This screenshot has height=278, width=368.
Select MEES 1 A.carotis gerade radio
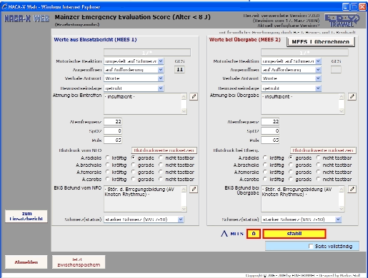pyautogui.click(x=134, y=179)
